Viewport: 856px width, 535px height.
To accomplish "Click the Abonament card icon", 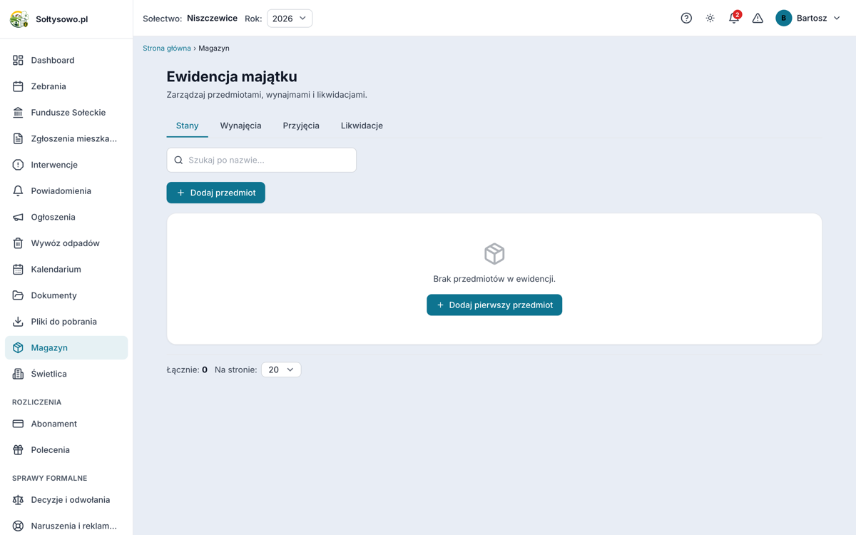I will pyautogui.click(x=18, y=424).
